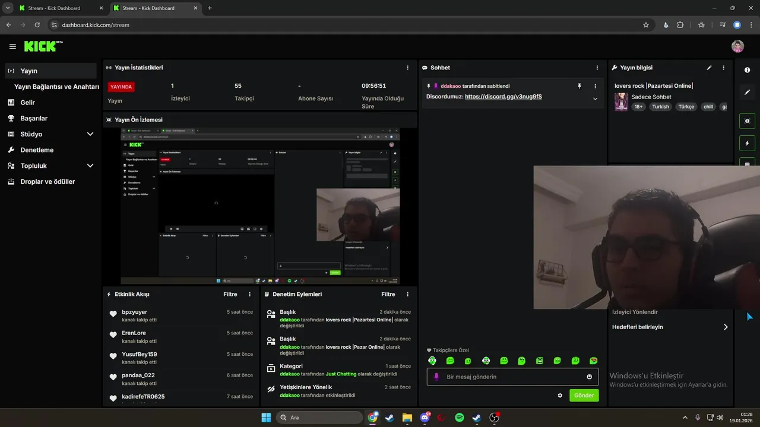
Task: Bookmark this page with the star icon
Action: [x=646, y=25]
